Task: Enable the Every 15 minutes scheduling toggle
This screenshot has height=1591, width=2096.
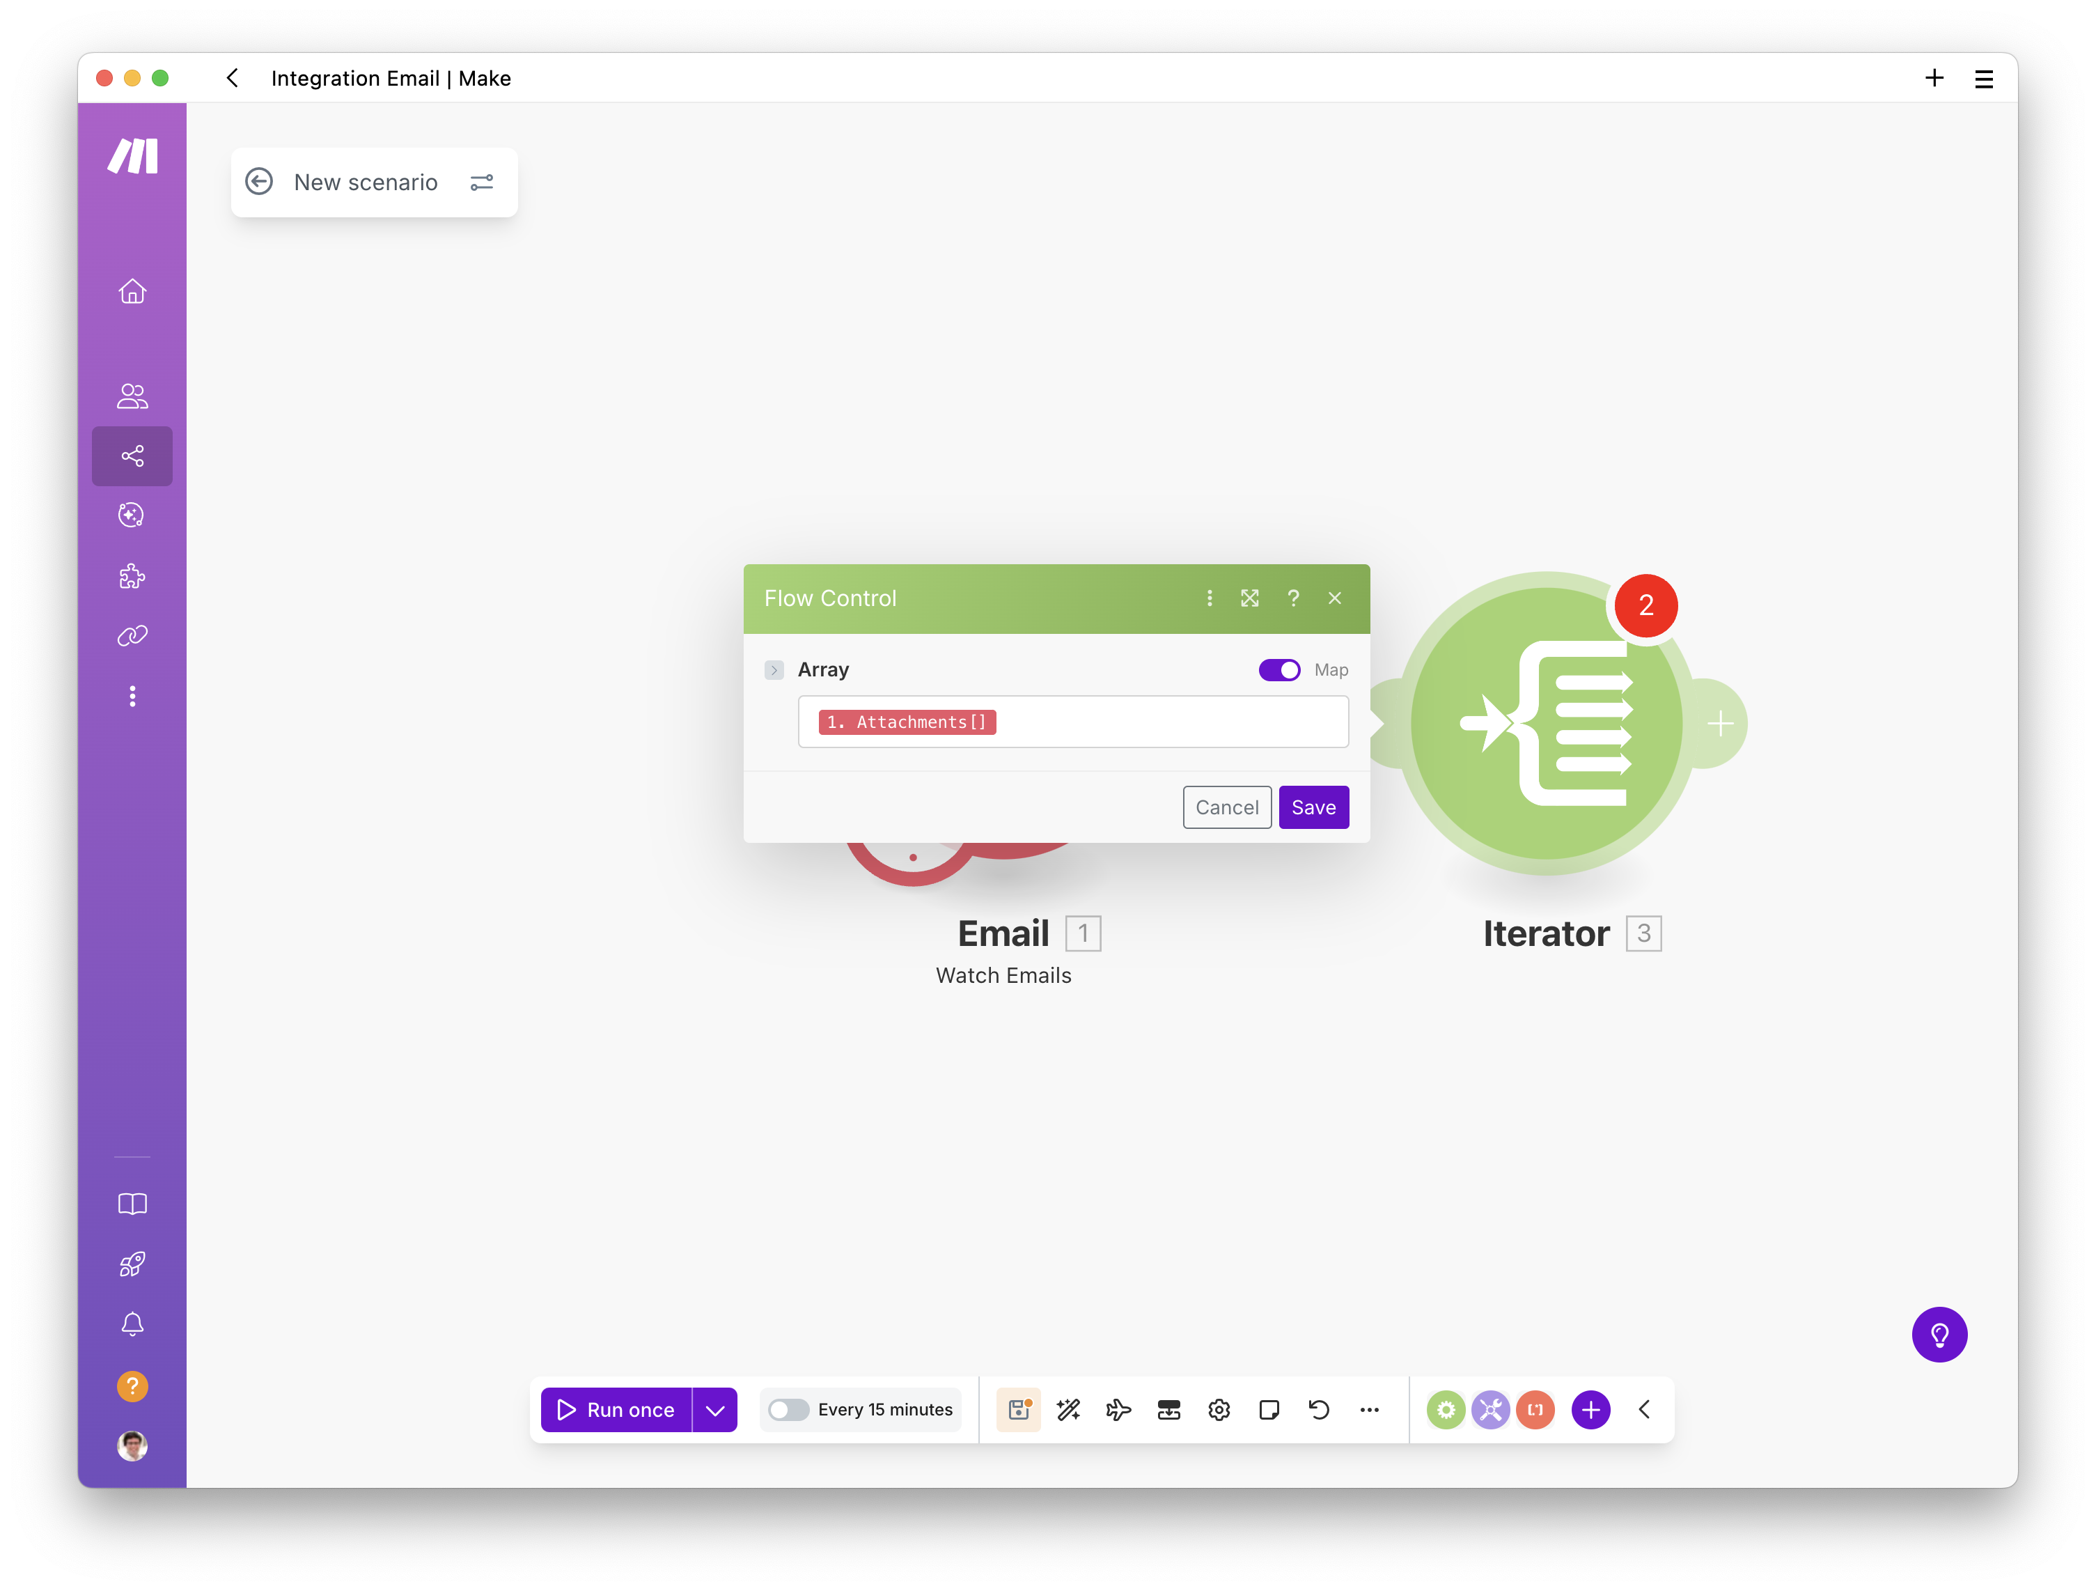Action: coord(788,1410)
